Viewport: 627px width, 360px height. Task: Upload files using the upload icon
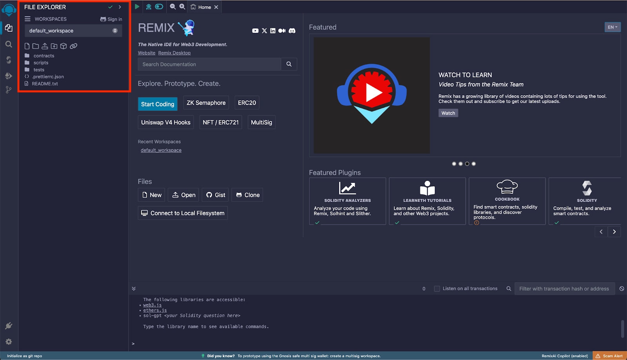coord(44,46)
